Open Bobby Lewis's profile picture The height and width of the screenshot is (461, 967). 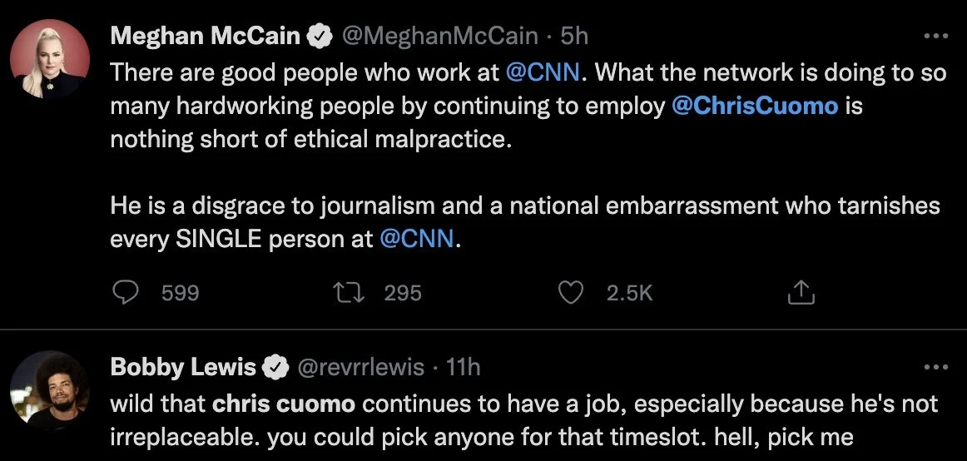[49, 389]
